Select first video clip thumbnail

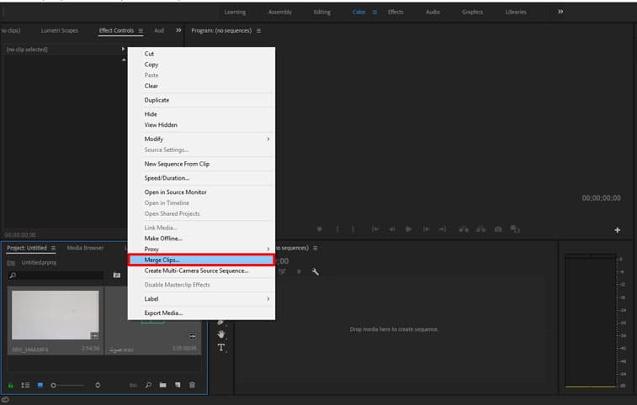pos(56,315)
